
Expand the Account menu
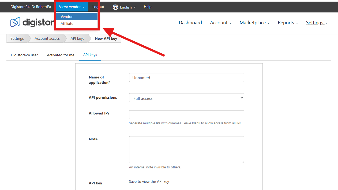pos(221,23)
